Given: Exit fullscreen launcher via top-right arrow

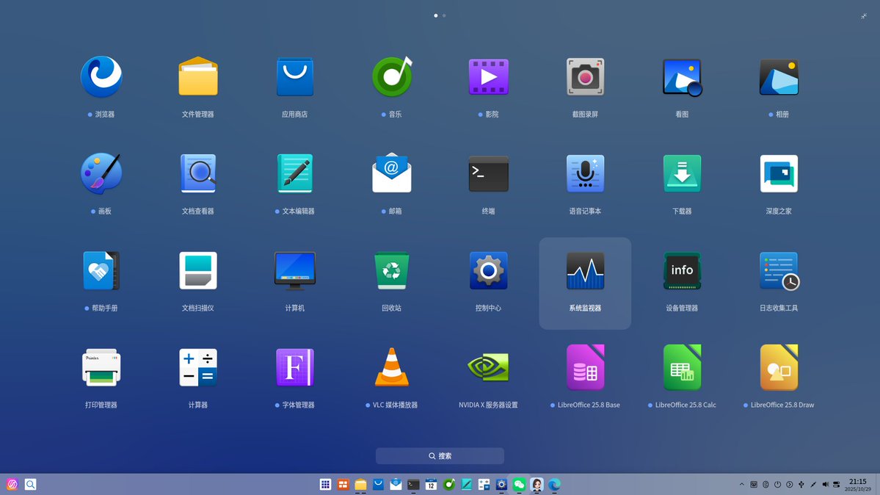Looking at the screenshot, I should [x=864, y=15].
